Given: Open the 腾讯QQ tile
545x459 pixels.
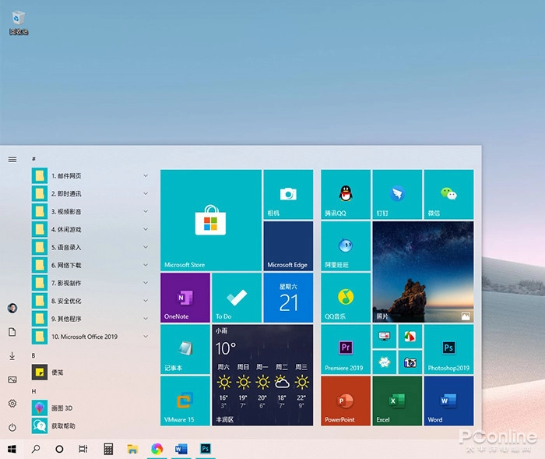Looking at the screenshot, I should click(x=346, y=195).
